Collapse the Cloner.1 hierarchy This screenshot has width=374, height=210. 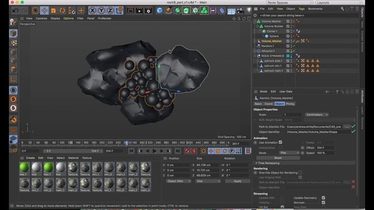260,31
